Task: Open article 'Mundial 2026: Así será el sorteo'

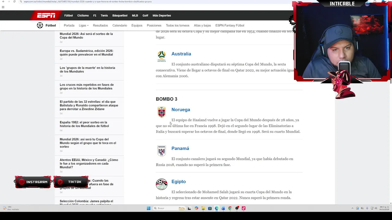Action: pos(86,36)
